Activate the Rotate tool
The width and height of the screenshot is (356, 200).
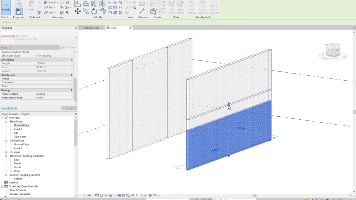(x=94, y=11)
